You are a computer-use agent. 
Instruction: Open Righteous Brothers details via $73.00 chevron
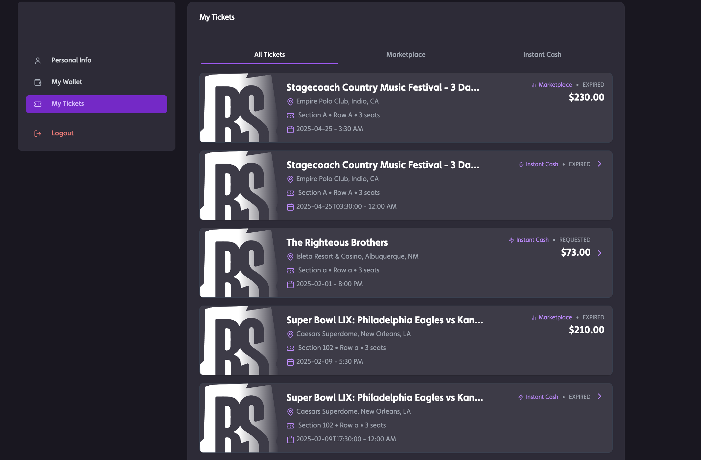pos(599,253)
